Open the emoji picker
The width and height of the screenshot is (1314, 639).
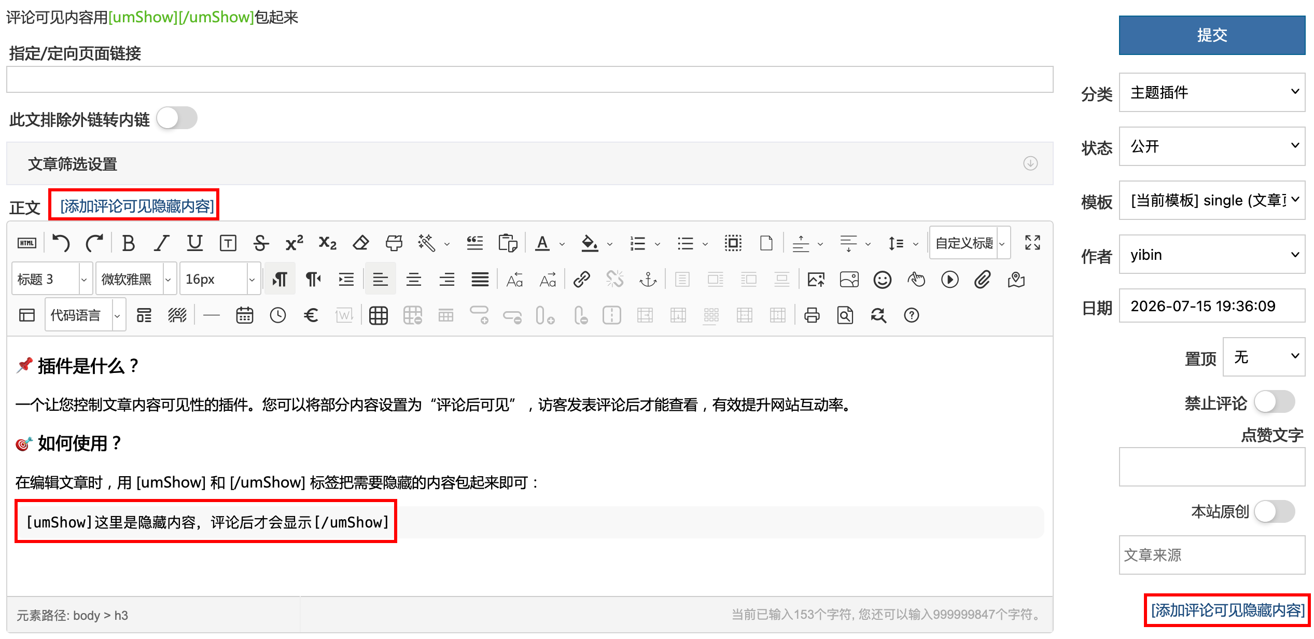pyautogui.click(x=882, y=280)
